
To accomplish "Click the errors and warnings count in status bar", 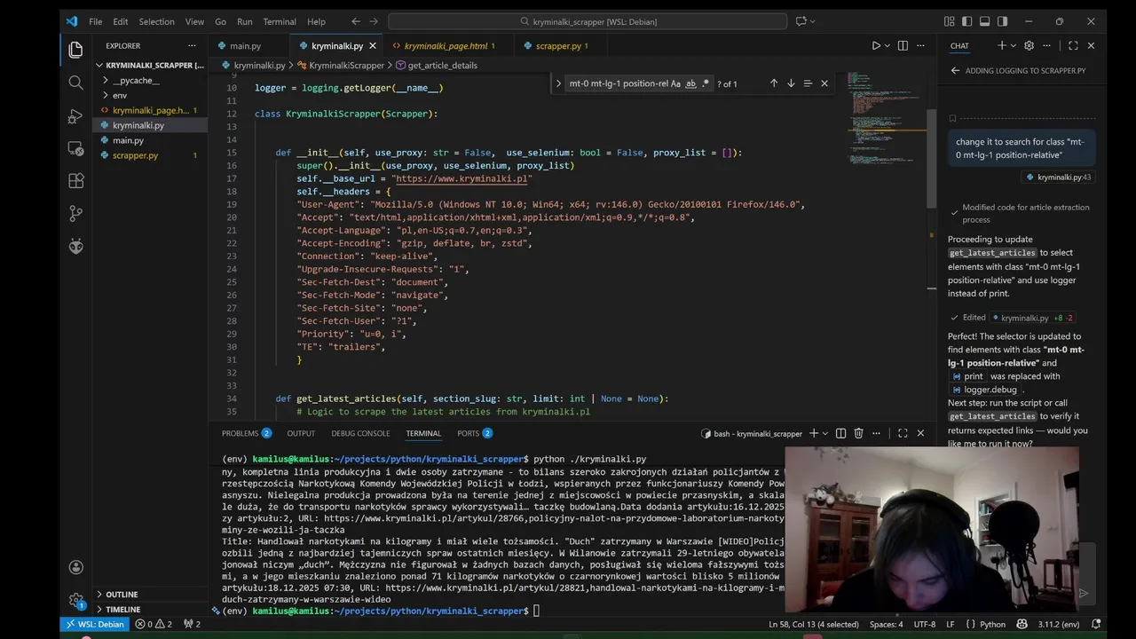I will tap(154, 624).
